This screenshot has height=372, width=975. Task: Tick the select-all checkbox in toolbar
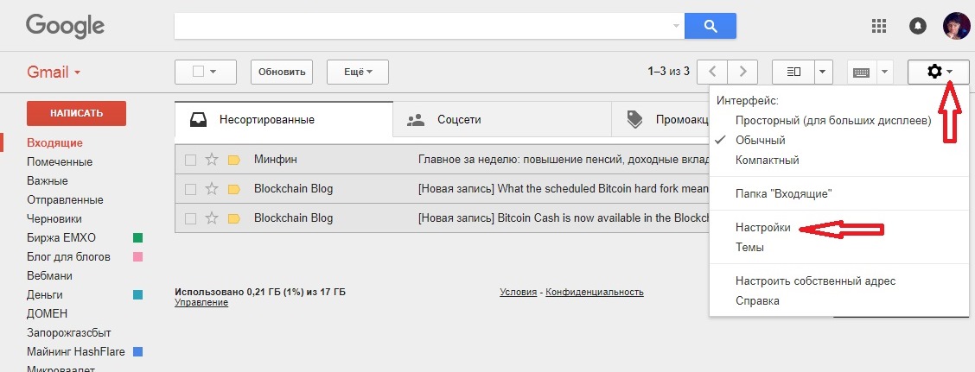198,72
